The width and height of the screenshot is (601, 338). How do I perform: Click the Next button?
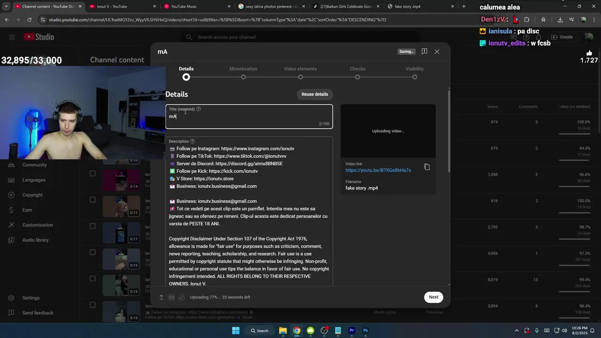click(433, 297)
